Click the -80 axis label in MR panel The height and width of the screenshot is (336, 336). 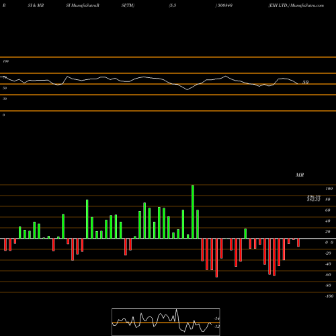(x=328, y=286)
